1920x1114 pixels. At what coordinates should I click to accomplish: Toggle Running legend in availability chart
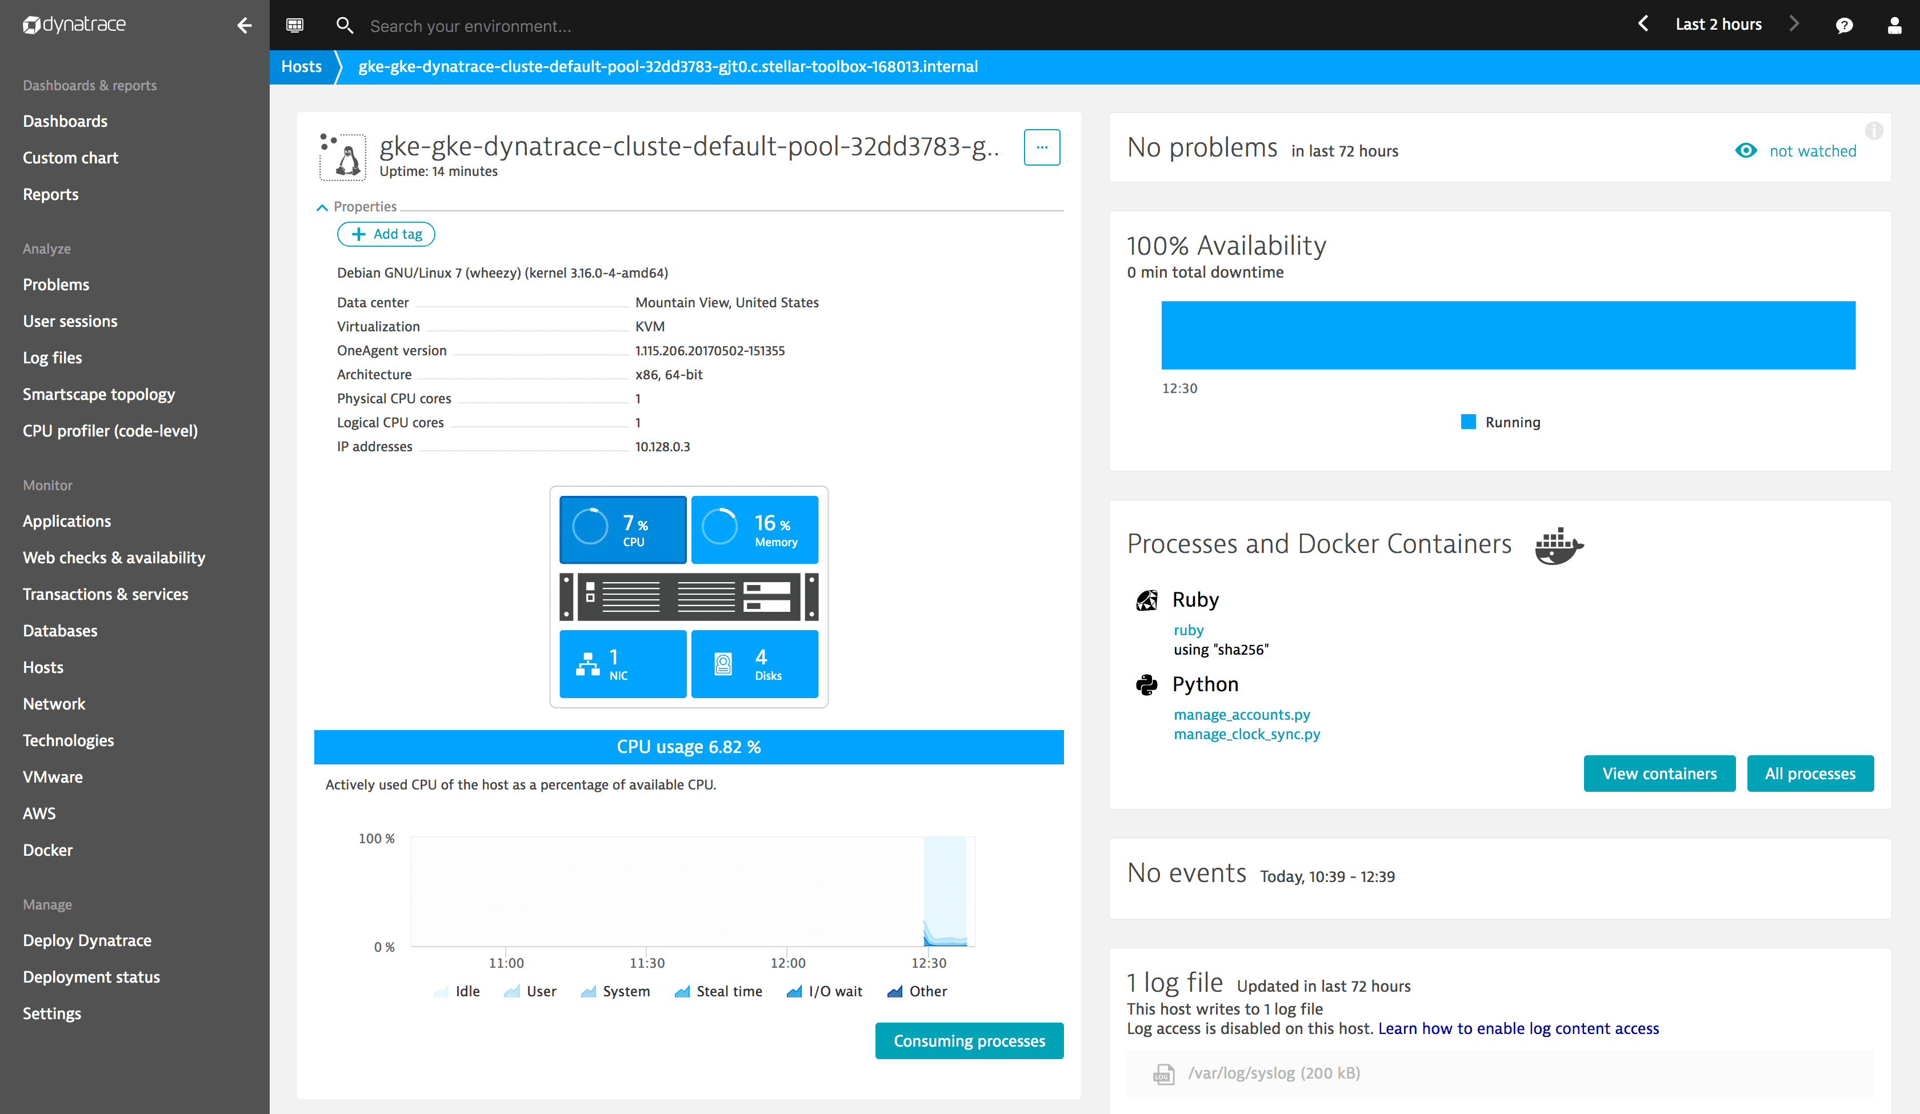tap(1500, 422)
